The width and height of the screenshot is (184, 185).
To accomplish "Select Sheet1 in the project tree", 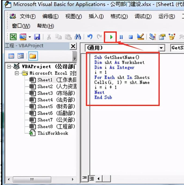I will [x=53, y=80].
